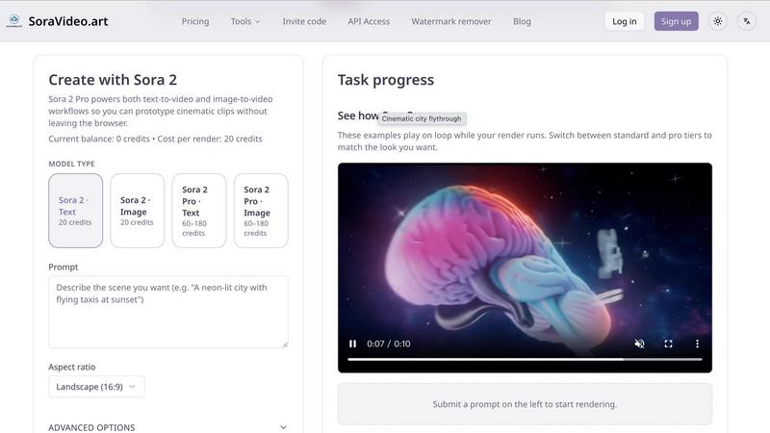
Task: Click the Submit a prompt placeholder box
Action: tap(525, 404)
